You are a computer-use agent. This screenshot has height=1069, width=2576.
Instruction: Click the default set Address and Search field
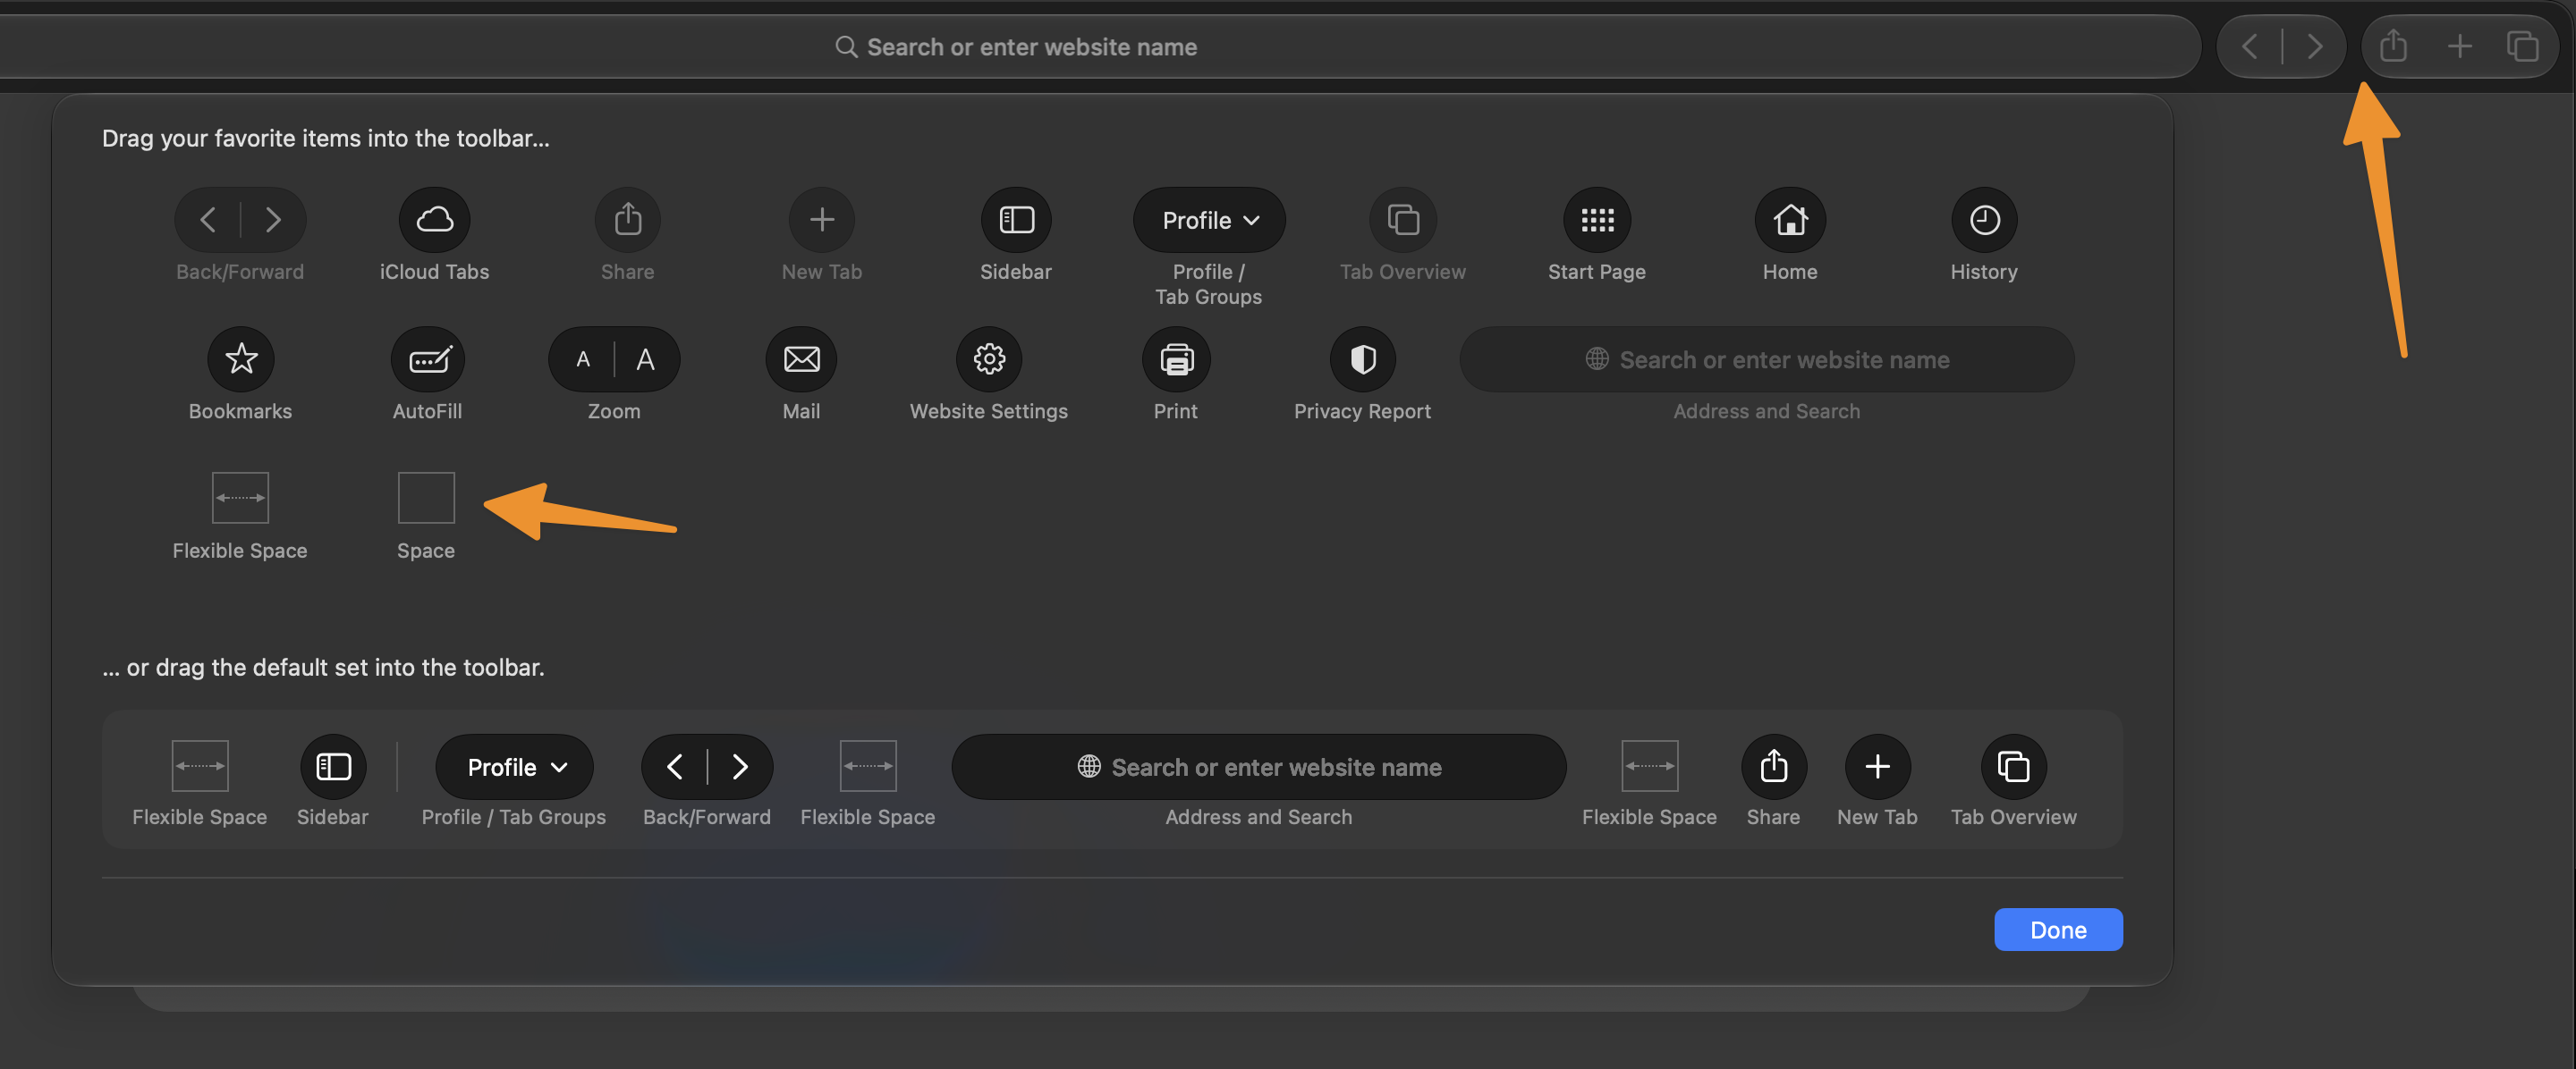(x=1258, y=766)
